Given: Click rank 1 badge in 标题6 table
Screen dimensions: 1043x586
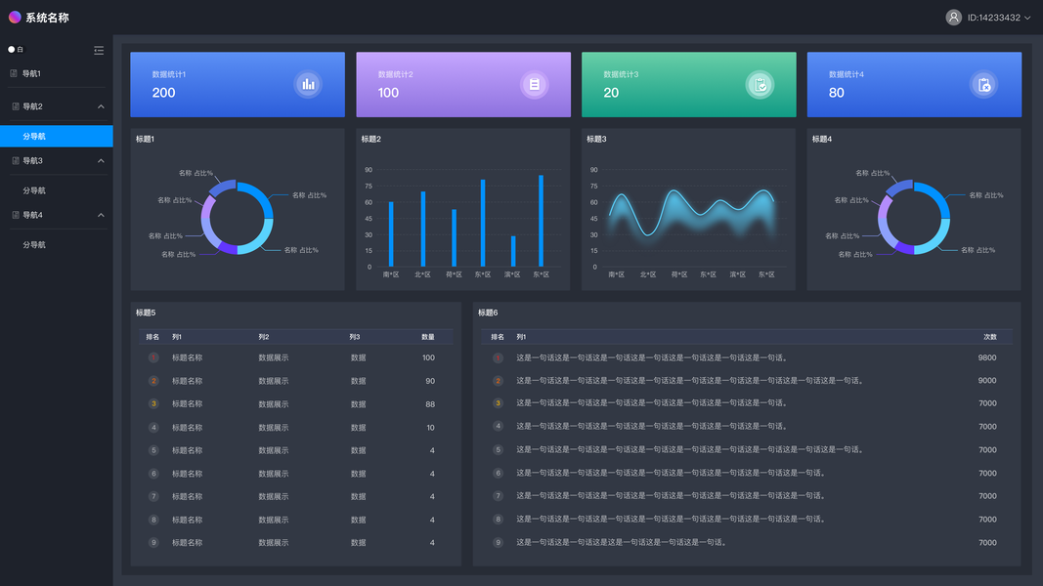Looking at the screenshot, I should [x=498, y=358].
